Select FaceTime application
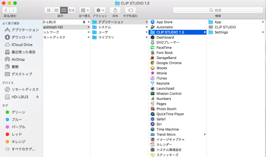The height and width of the screenshot is (157, 266). coord(178,48)
